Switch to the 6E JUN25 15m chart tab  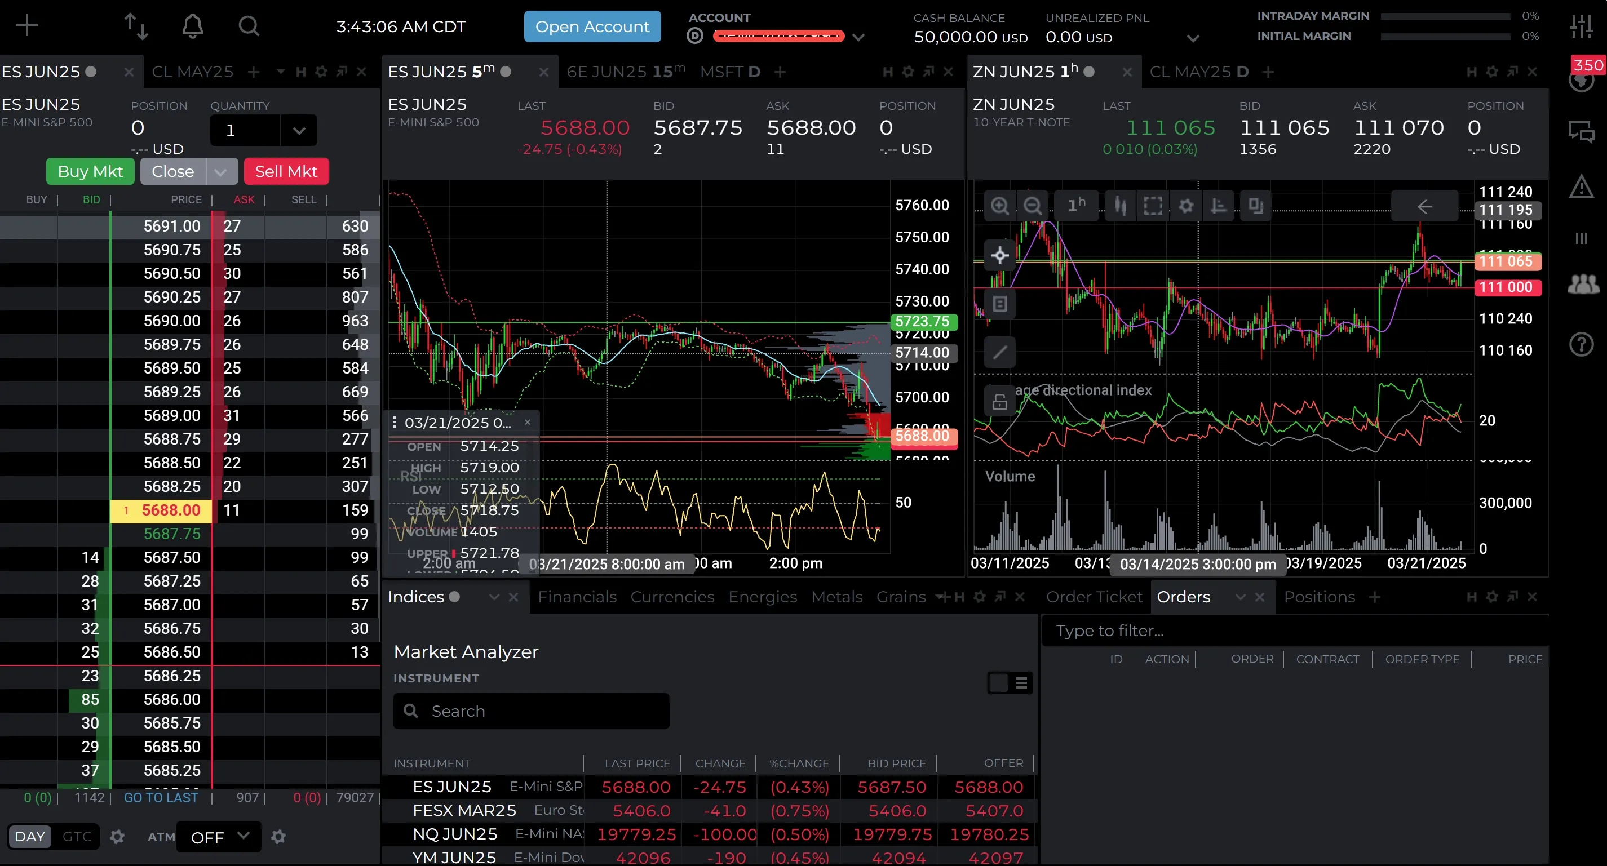626,72
